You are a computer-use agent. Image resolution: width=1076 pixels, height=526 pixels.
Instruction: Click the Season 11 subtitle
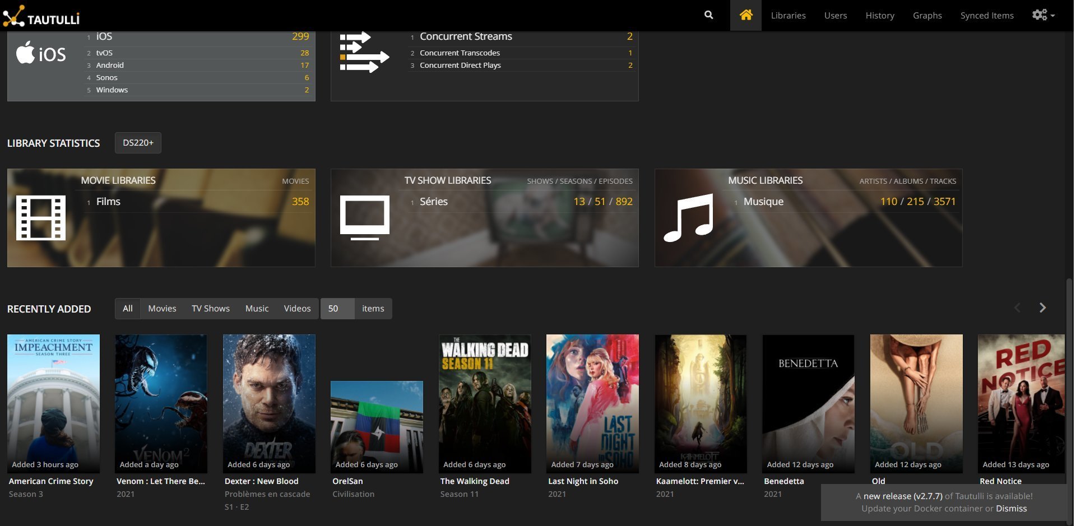click(x=459, y=494)
